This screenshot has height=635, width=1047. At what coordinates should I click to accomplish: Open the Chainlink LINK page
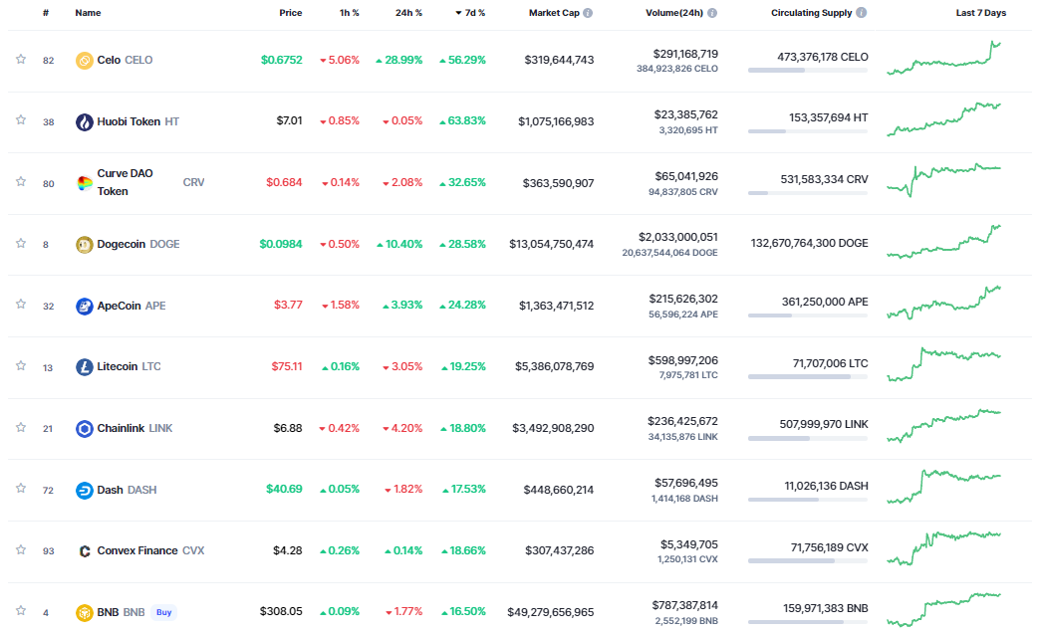point(134,428)
